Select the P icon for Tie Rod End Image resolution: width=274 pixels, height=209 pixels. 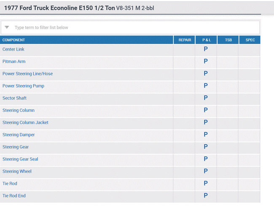pyautogui.click(x=206, y=196)
